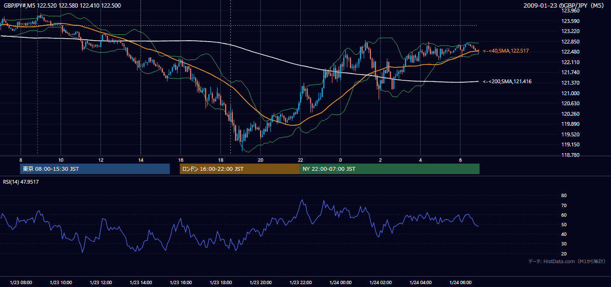Click the bottom date label 1/24 04:00

click(x=420, y=283)
